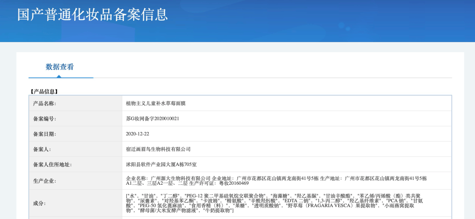475x219 pixels.
Task: Click the triangle indicator under 数据查看
Action: pos(59,76)
